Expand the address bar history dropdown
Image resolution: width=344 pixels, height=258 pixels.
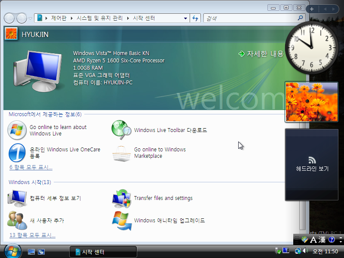coord(185,18)
